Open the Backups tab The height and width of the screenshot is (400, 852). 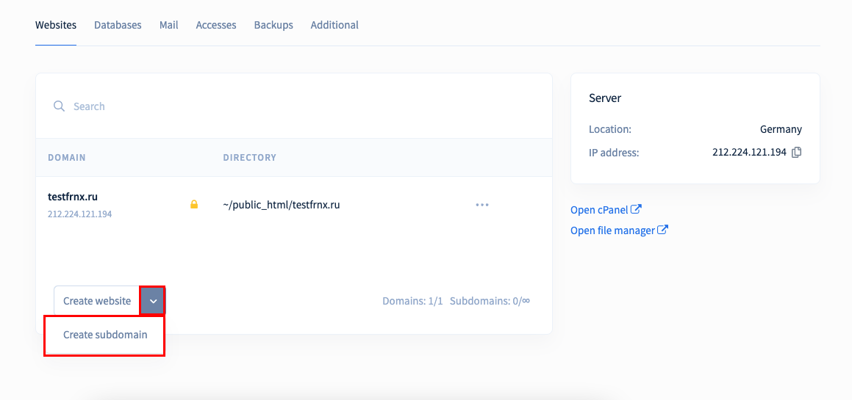(273, 25)
